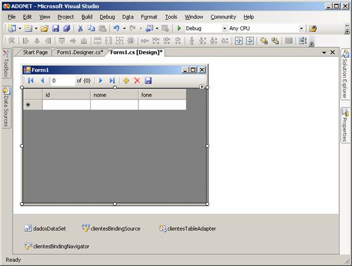This screenshot has height=266, width=352.
Task: Select clientesBindingSource component in tray
Action: (x=111, y=228)
